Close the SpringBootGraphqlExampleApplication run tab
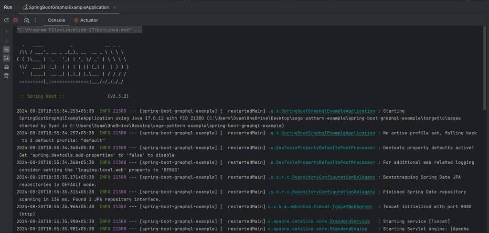This screenshot has width=489, height=233. coord(115,7)
